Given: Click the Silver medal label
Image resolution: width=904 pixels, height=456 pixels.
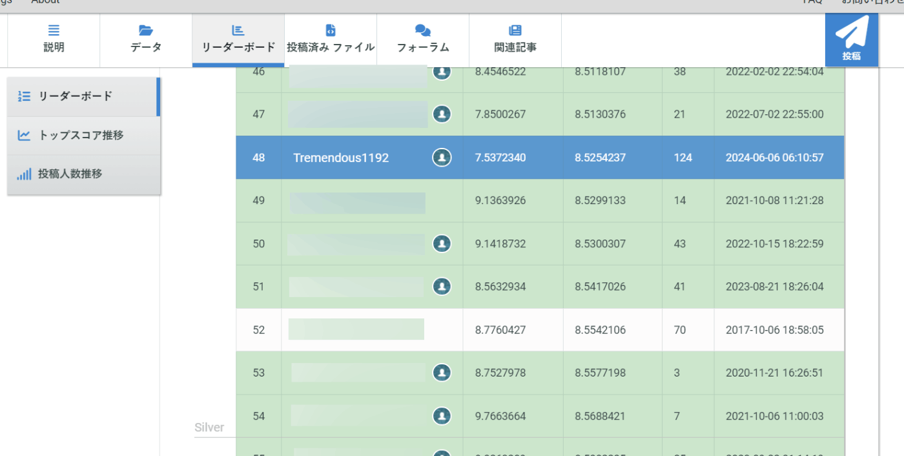Looking at the screenshot, I should pyautogui.click(x=209, y=428).
